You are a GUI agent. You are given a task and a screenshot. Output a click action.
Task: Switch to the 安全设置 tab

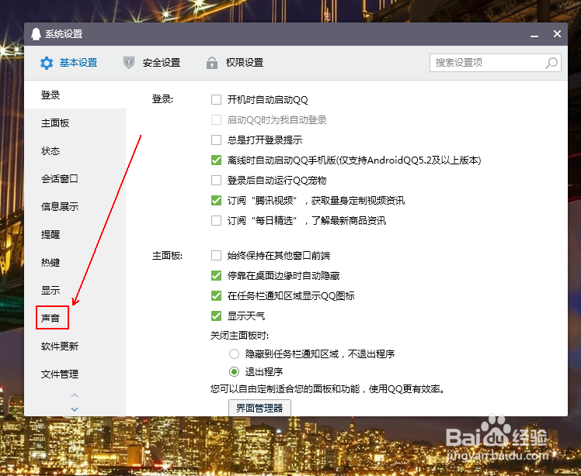click(151, 63)
